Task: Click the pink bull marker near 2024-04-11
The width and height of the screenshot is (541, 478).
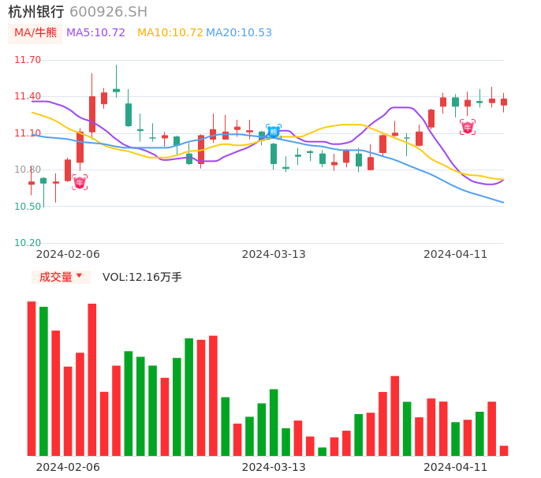Action: 468,127
